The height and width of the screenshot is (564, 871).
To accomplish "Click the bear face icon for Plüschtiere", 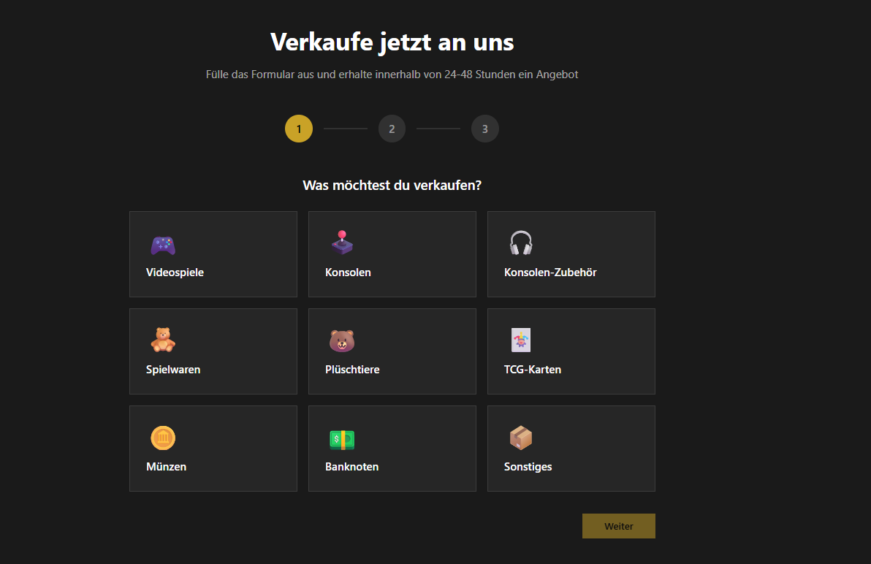I will pyautogui.click(x=342, y=340).
